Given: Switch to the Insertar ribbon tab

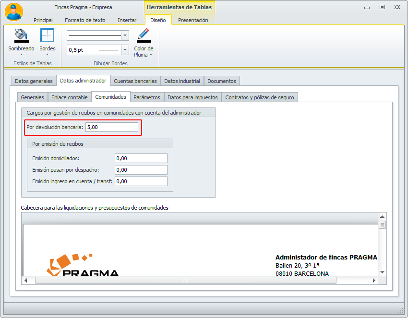Looking at the screenshot, I should pos(127,20).
